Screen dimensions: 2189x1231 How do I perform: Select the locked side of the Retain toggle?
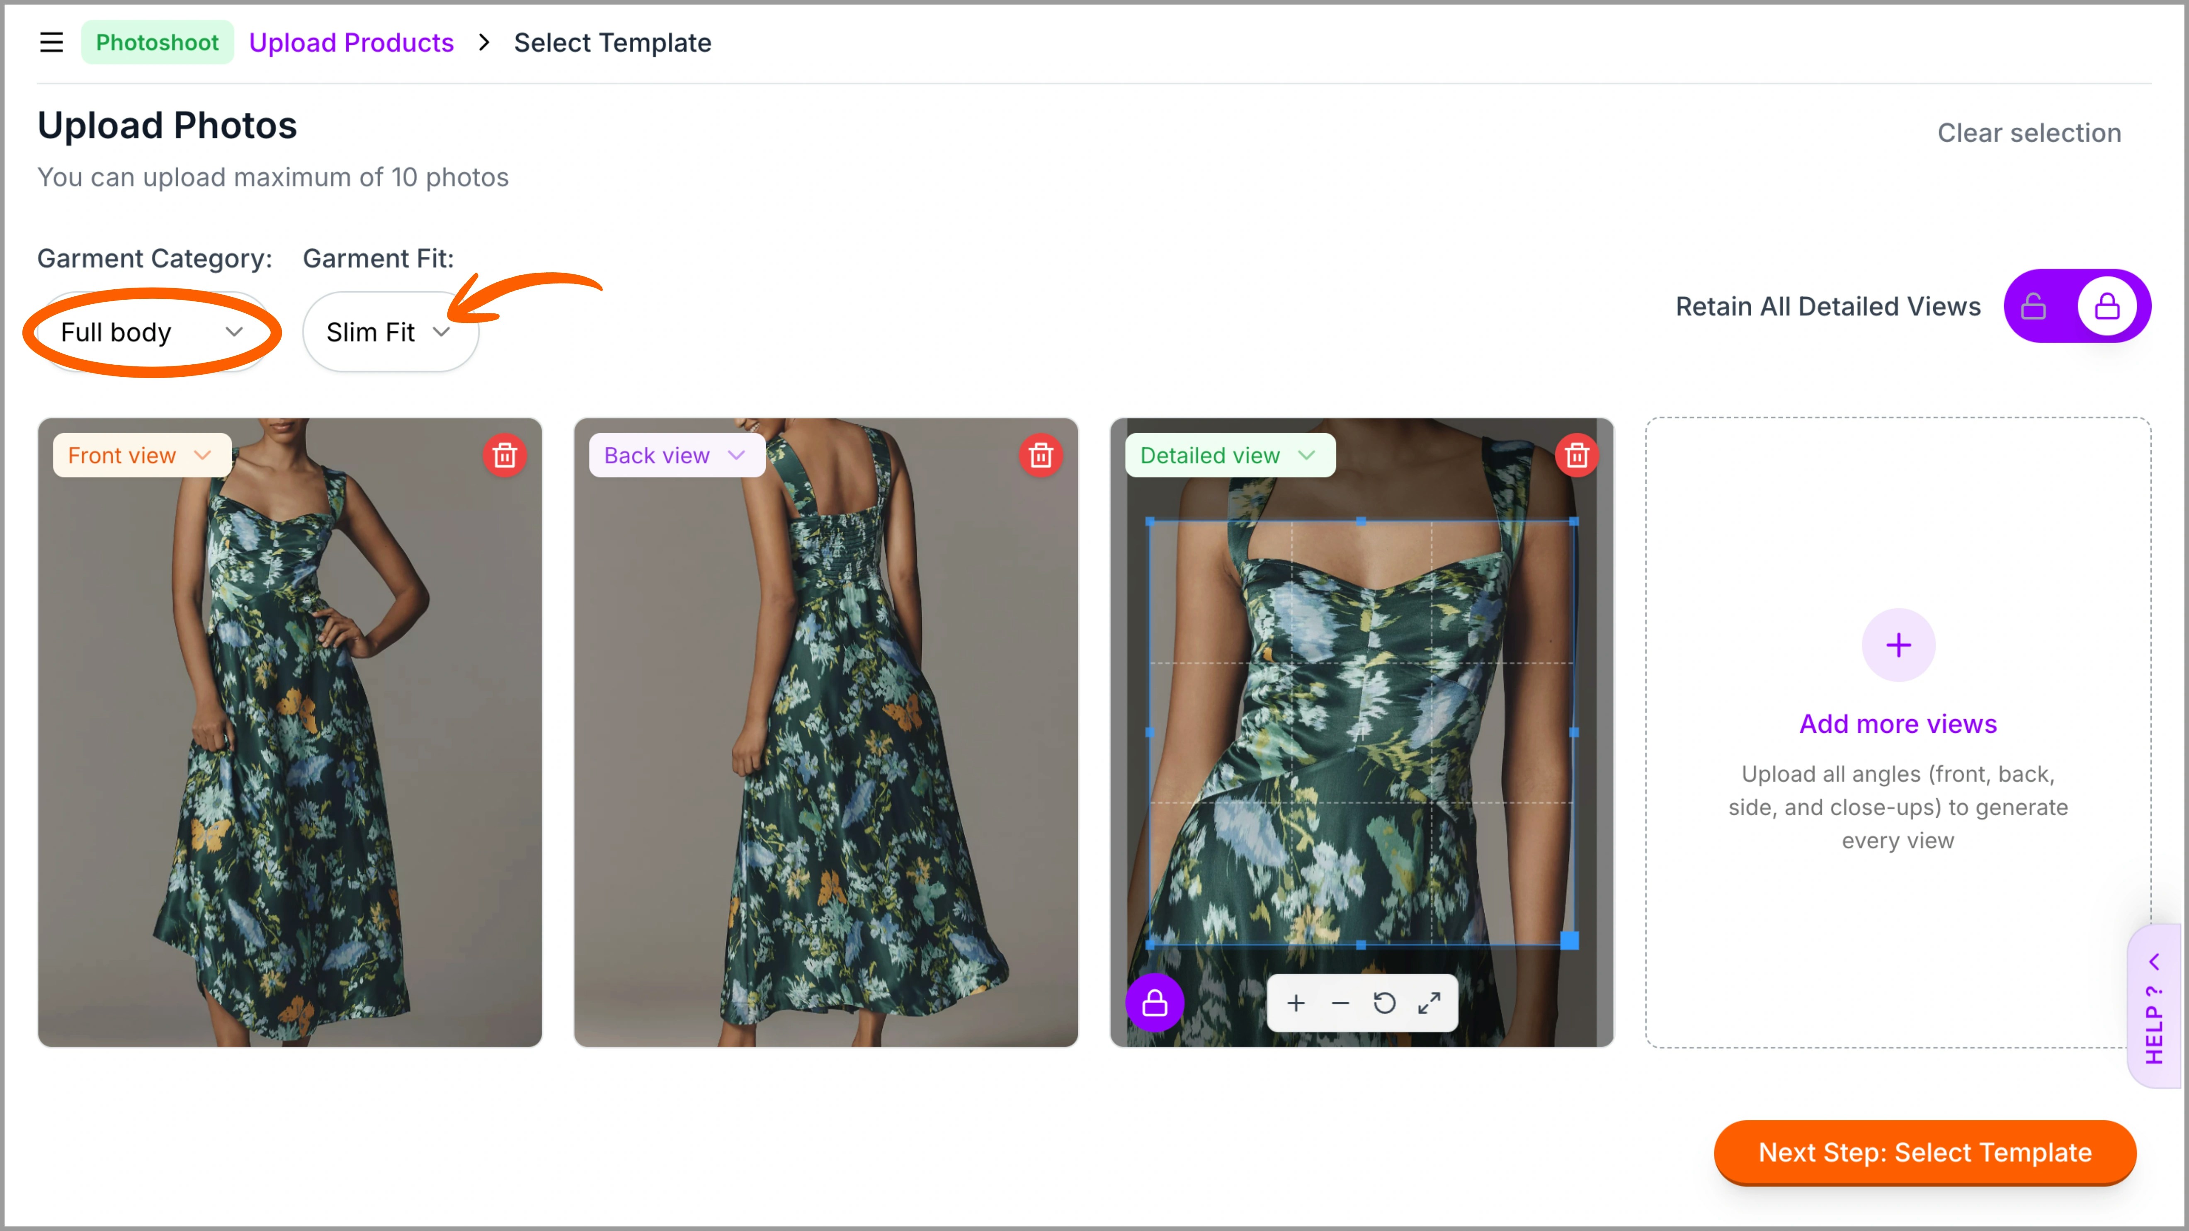coord(2106,307)
